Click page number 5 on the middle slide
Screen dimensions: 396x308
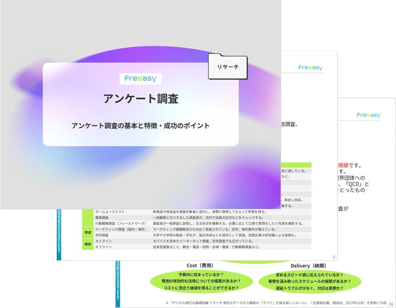point(334,257)
